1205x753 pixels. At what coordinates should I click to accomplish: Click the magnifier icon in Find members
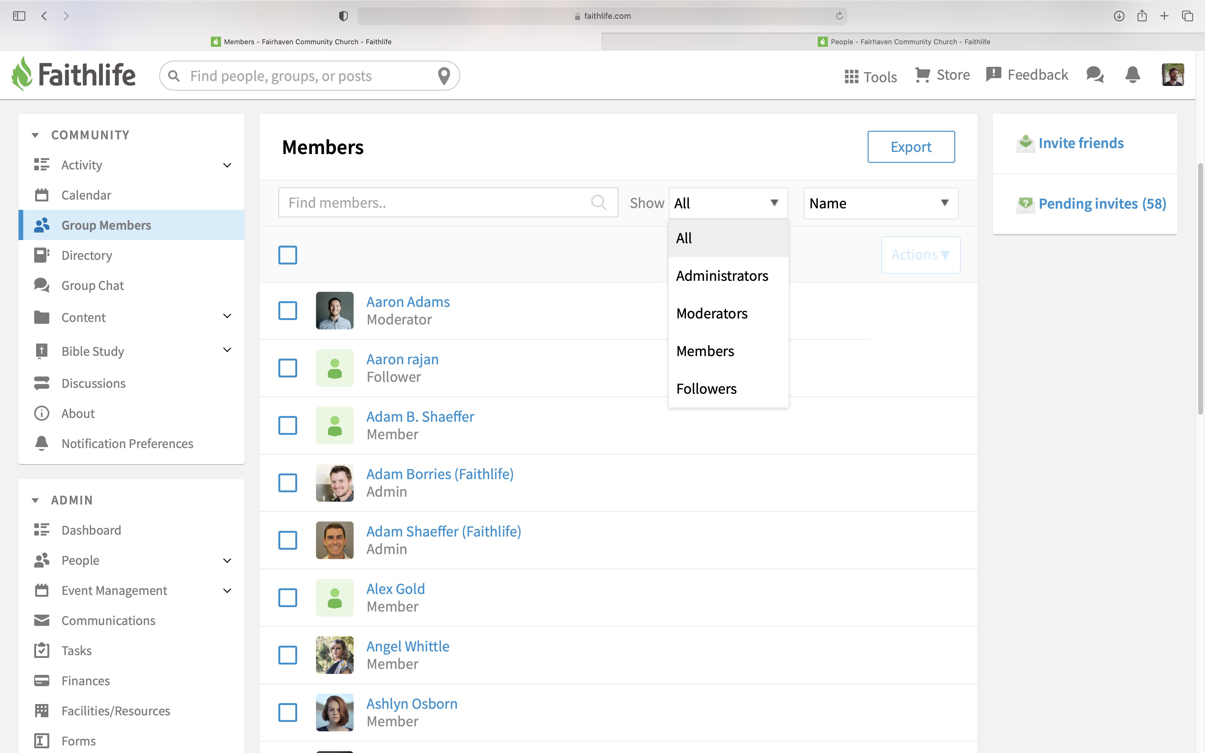(x=598, y=203)
